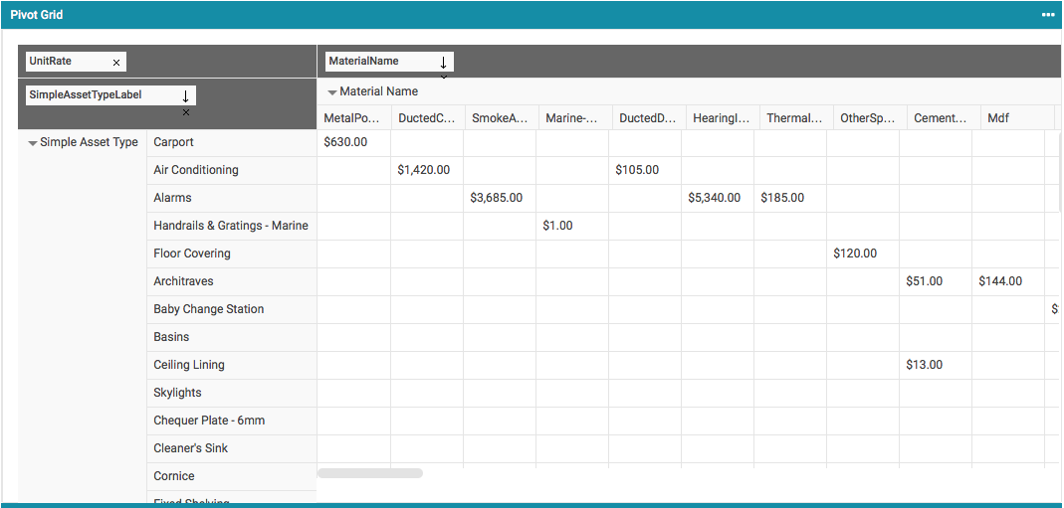Select the Air Conditioning row label
Image resolution: width=1064 pixels, height=508 pixels.
pyautogui.click(x=231, y=170)
